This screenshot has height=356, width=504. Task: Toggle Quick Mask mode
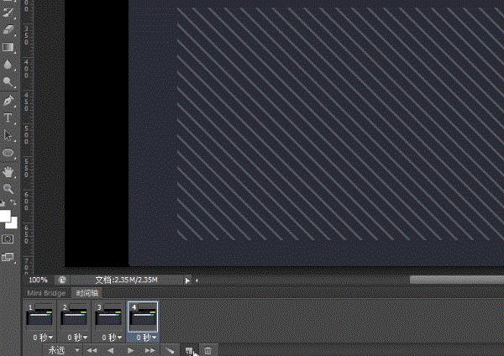(x=8, y=239)
